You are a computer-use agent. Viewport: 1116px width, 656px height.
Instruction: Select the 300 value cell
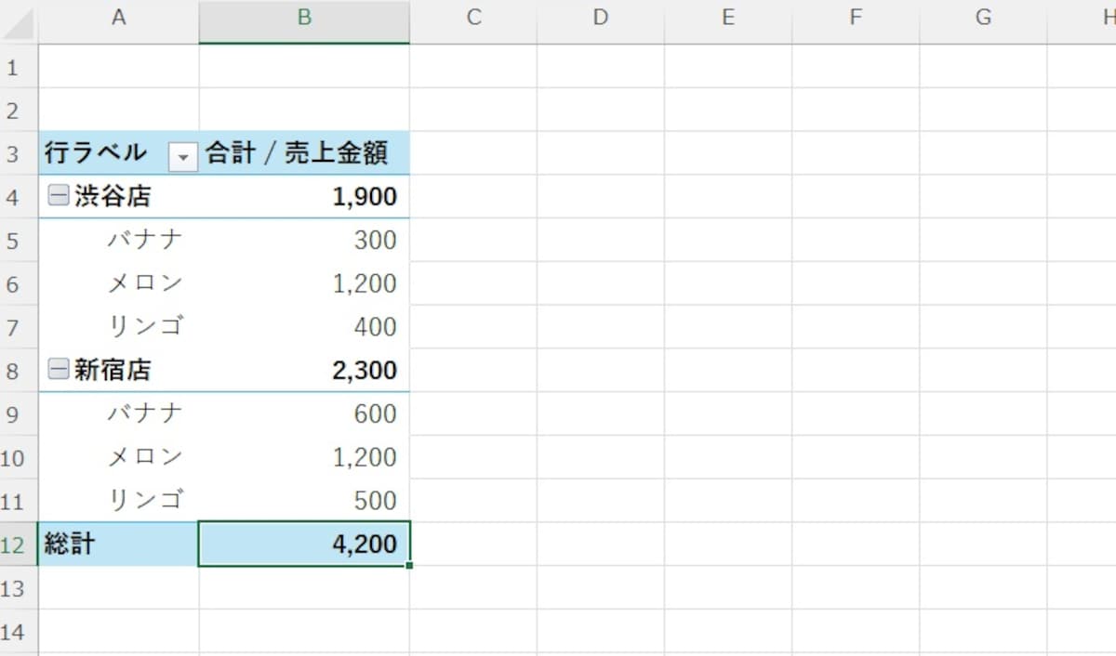[304, 240]
